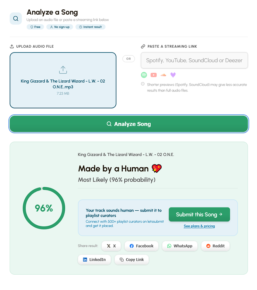
Task: Click the 96% circular progress ring
Action: coord(44,208)
